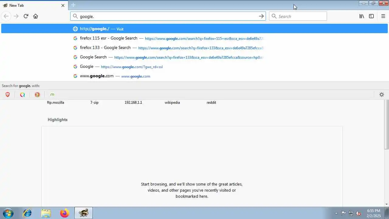Image resolution: width=389 pixels, height=219 pixels.
Task: Search with the DuckDuckGo engine icon
Action: coord(37,95)
